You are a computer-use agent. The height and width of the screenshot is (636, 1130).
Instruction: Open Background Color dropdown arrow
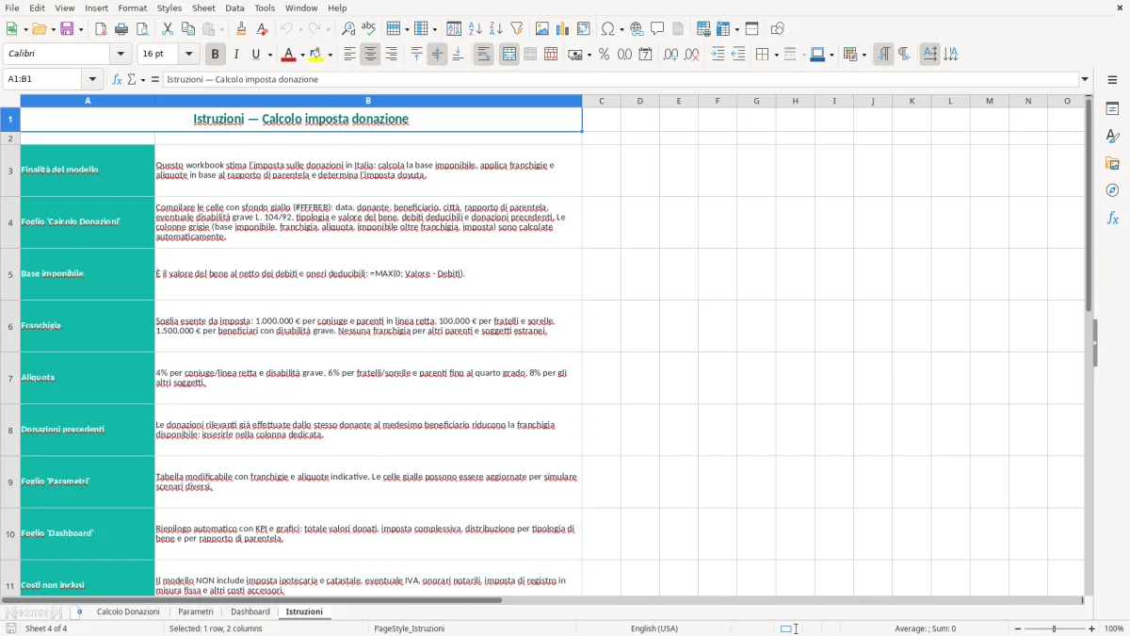331,55
